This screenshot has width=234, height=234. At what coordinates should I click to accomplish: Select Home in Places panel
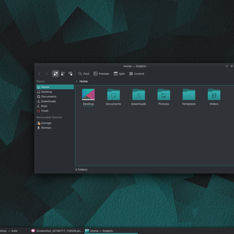[55, 87]
